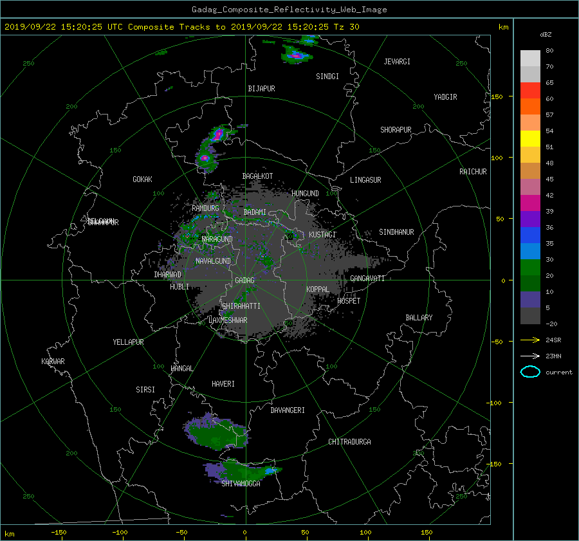Click the NAVALGUND city label
Viewport: 579px width, 541px height.
pos(213,261)
